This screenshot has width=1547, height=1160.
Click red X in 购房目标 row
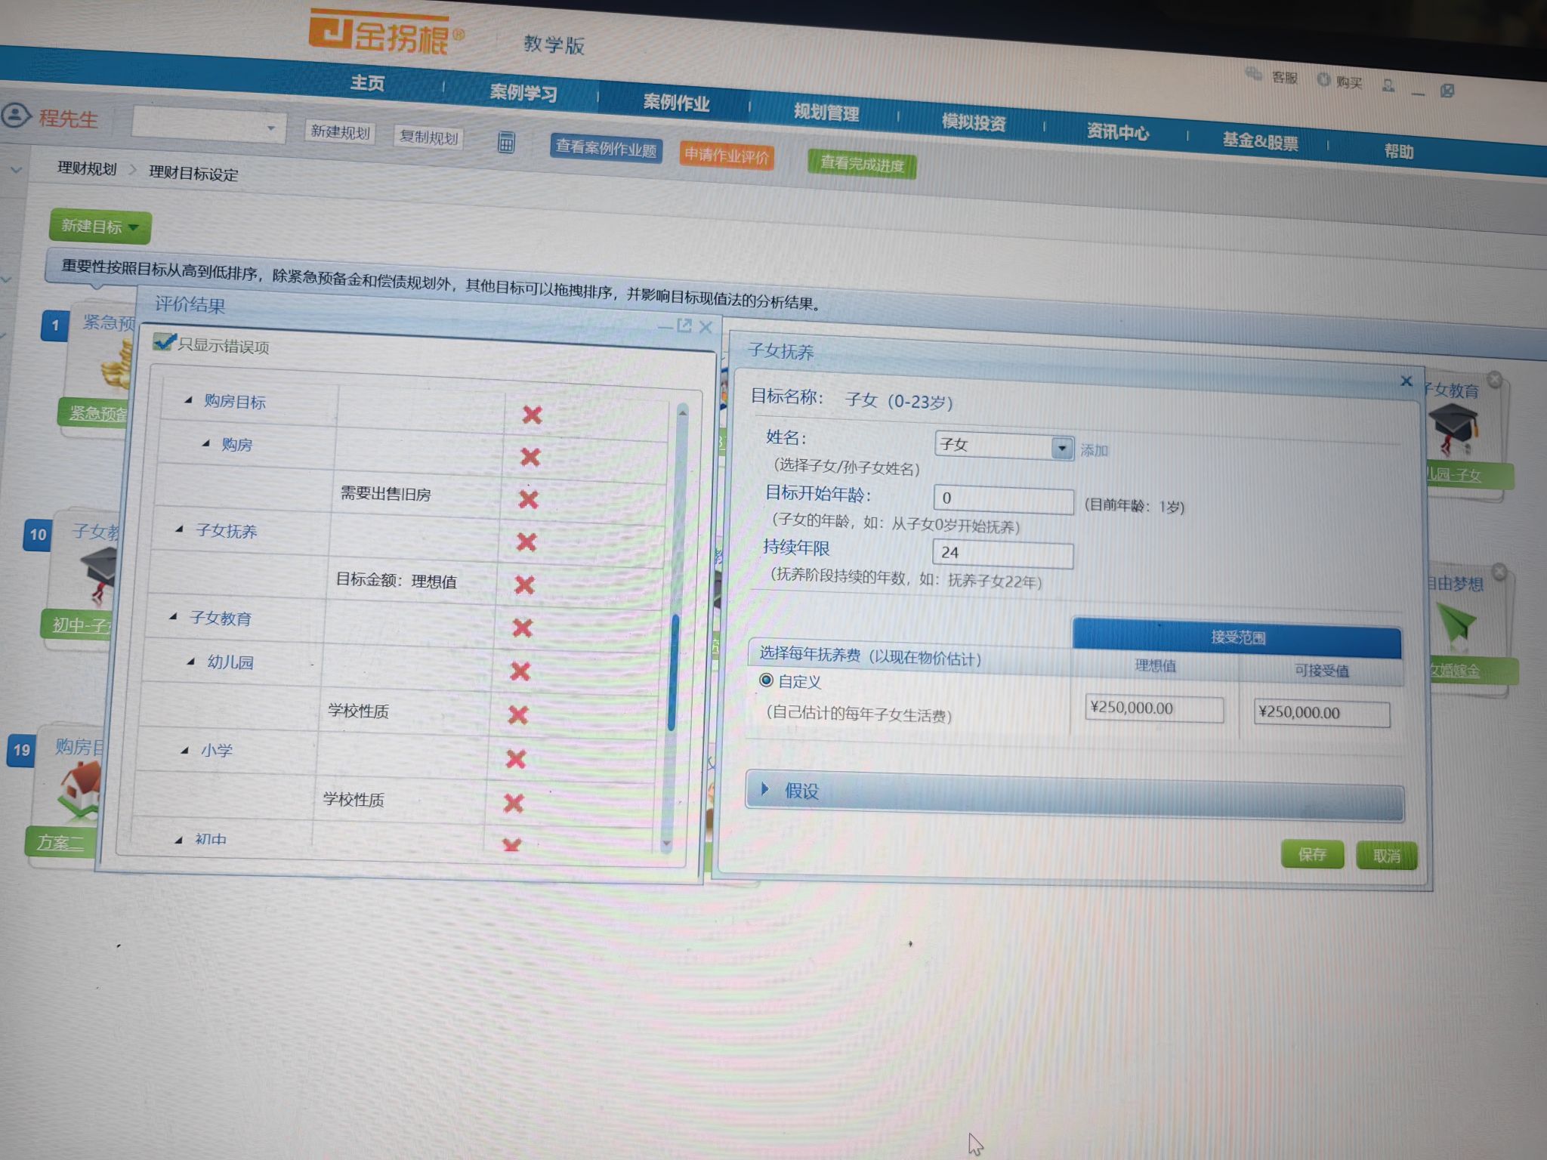[x=533, y=414]
